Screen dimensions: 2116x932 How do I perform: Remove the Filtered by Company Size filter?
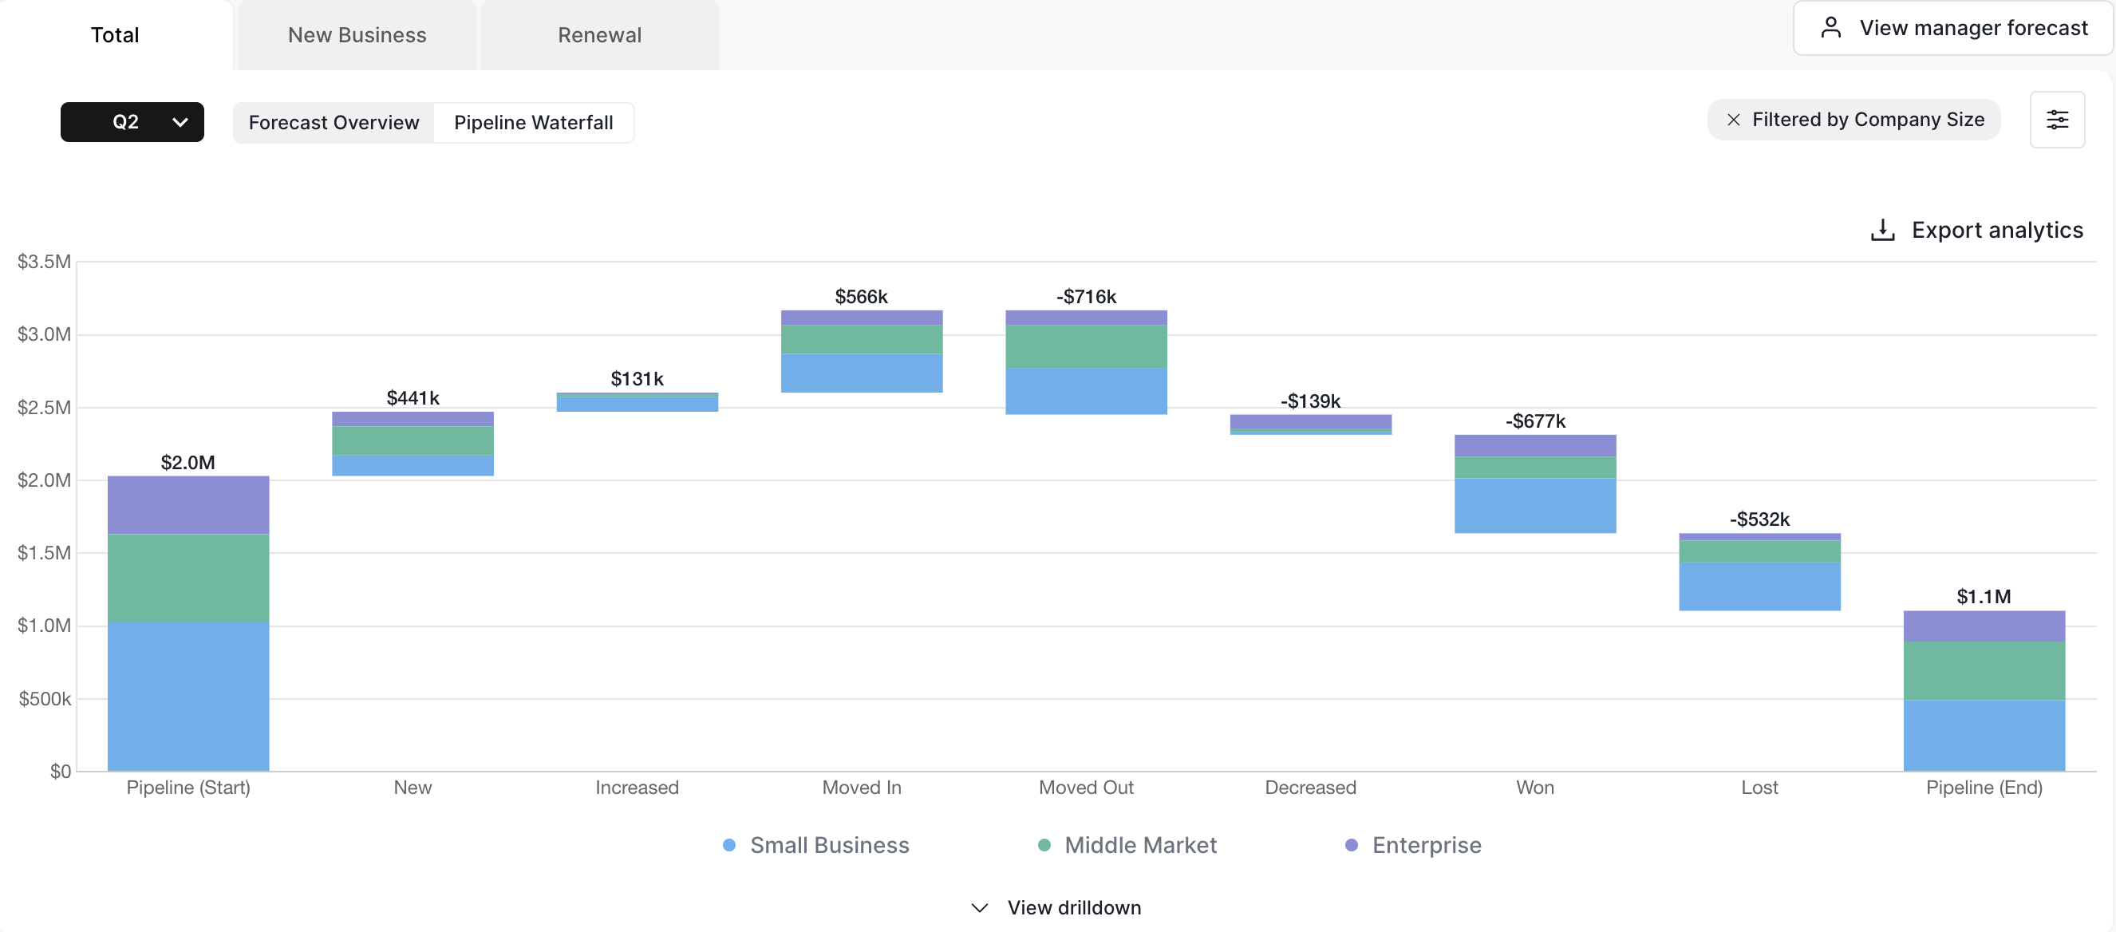pyautogui.click(x=1733, y=120)
